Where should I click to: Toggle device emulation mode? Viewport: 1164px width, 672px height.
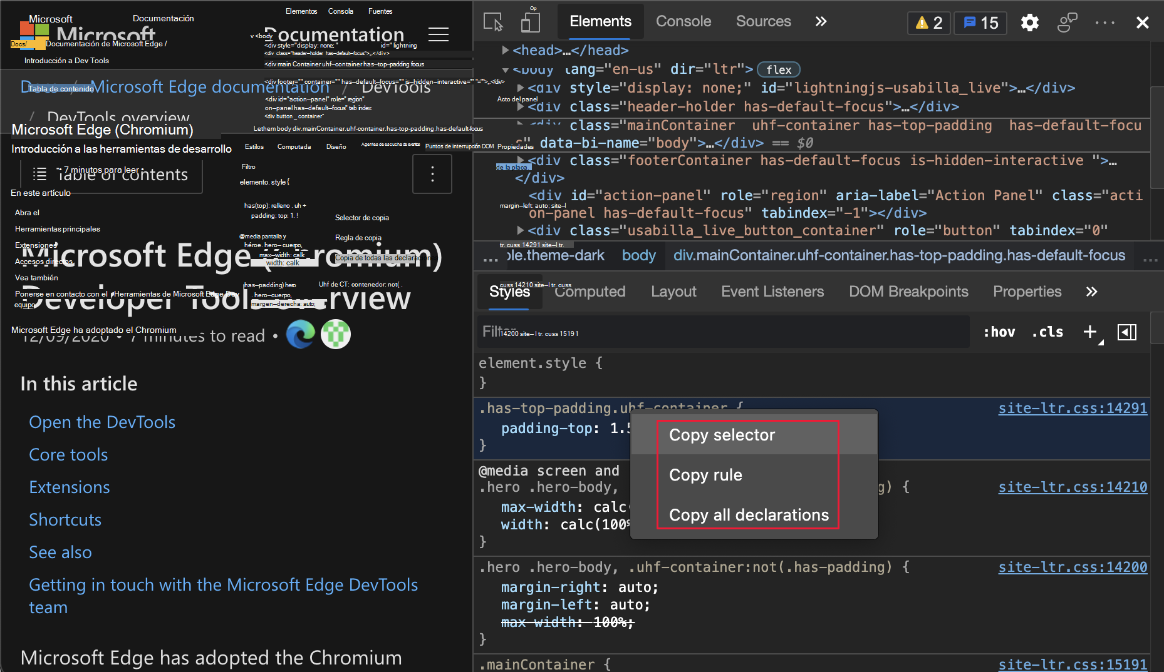(x=530, y=21)
